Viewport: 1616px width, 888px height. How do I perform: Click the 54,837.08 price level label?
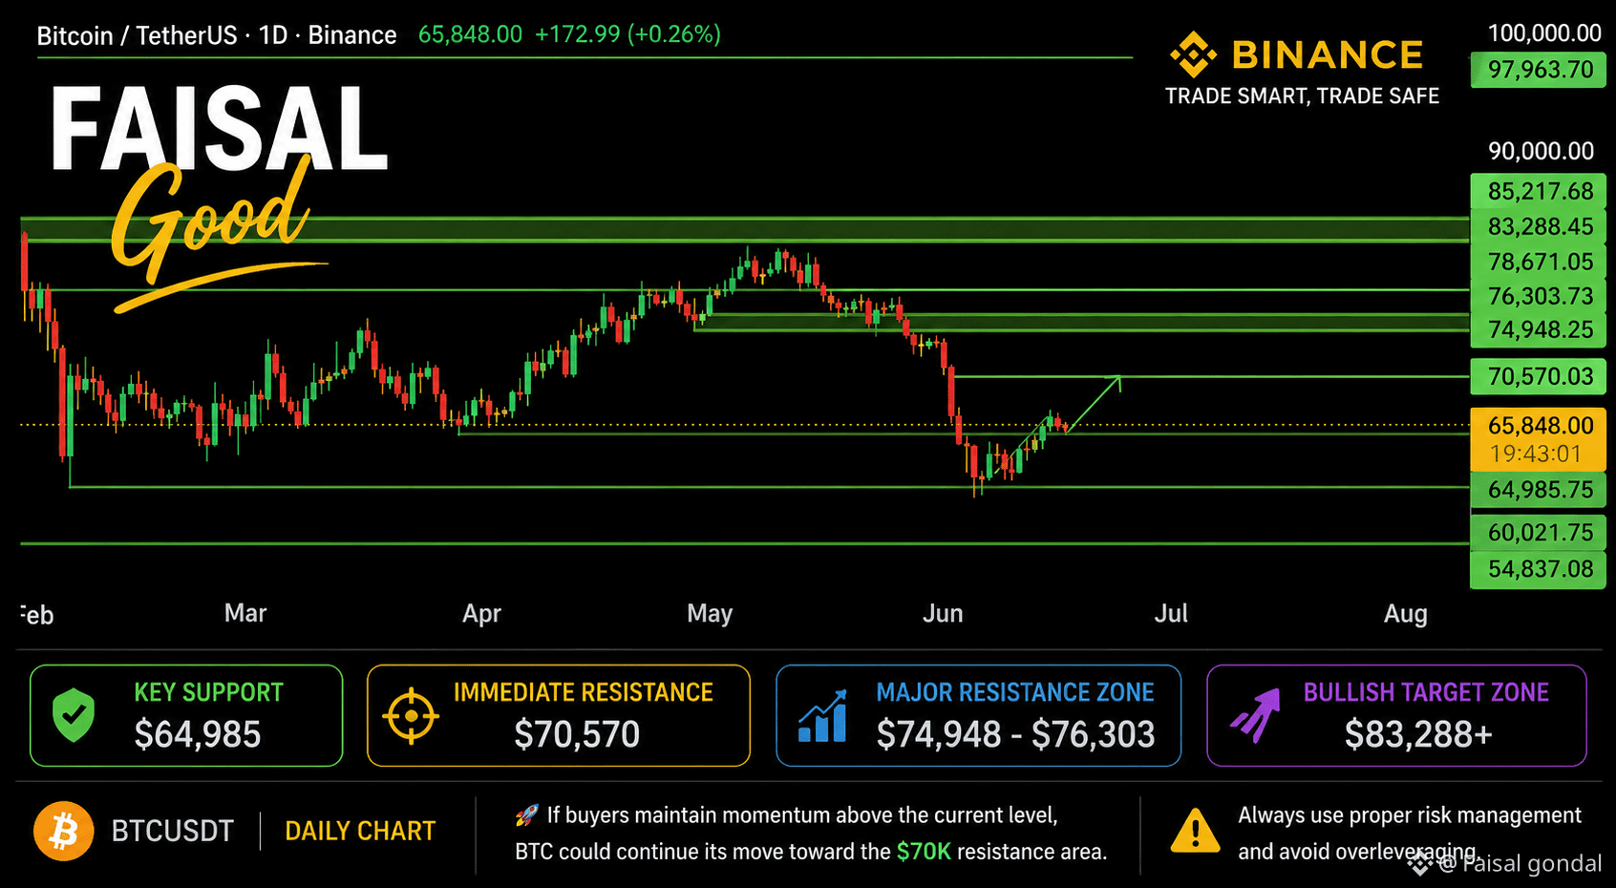[x=1538, y=569]
